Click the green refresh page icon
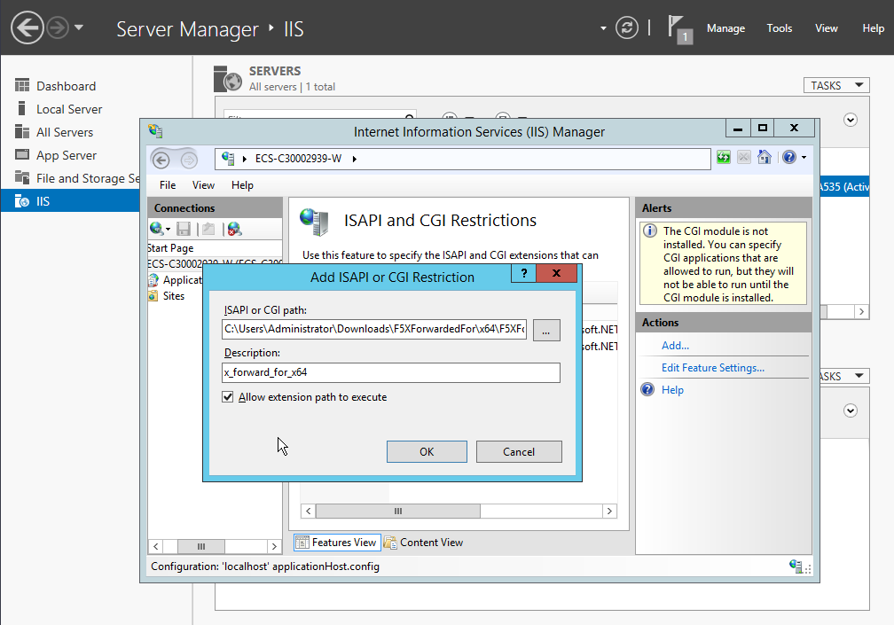894x625 pixels. pos(724,157)
